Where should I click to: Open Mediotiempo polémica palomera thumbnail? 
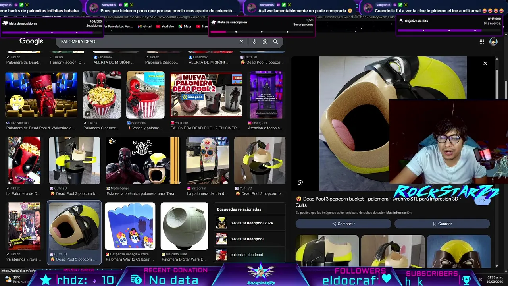[x=142, y=160]
